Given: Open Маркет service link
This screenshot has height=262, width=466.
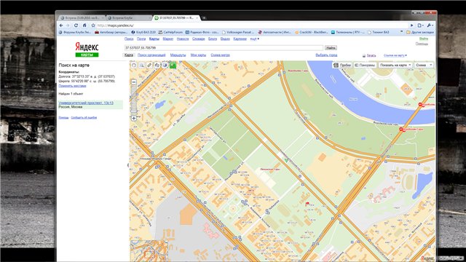Looking at the screenshot, I should [x=168, y=39].
